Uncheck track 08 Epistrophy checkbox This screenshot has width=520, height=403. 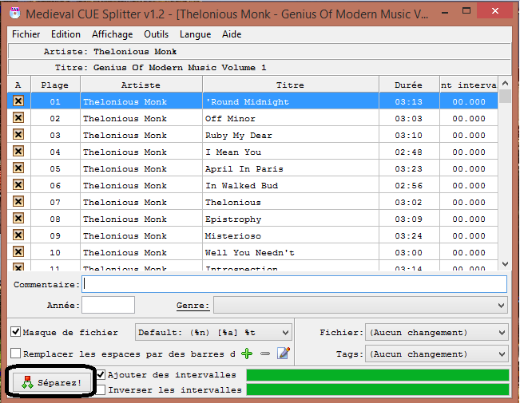pyautogui.click(x=18, y=218)
